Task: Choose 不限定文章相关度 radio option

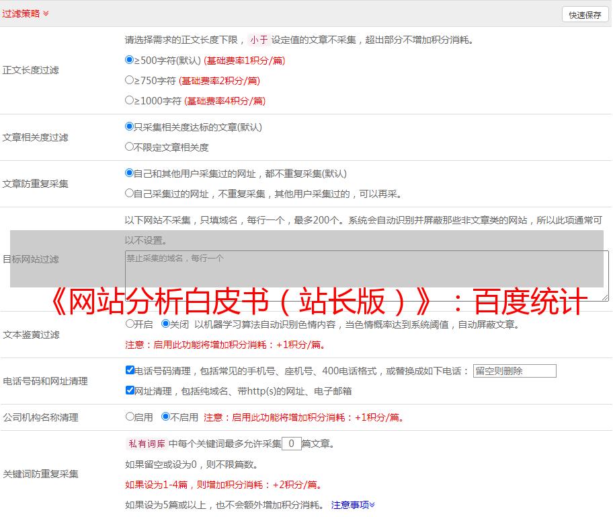Action: click(x=130, y=147)
